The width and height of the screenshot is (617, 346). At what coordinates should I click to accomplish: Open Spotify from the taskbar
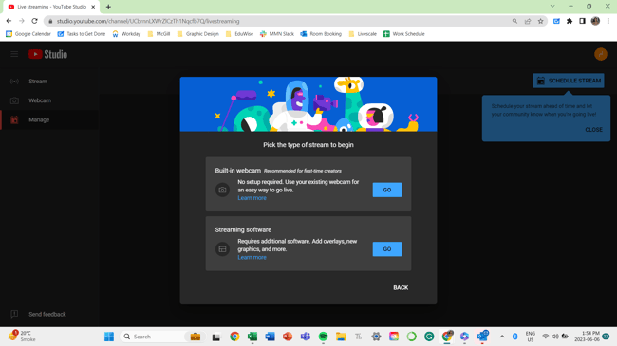coord(323,337)
